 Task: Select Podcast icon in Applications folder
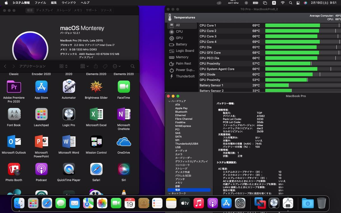(41, 169)
